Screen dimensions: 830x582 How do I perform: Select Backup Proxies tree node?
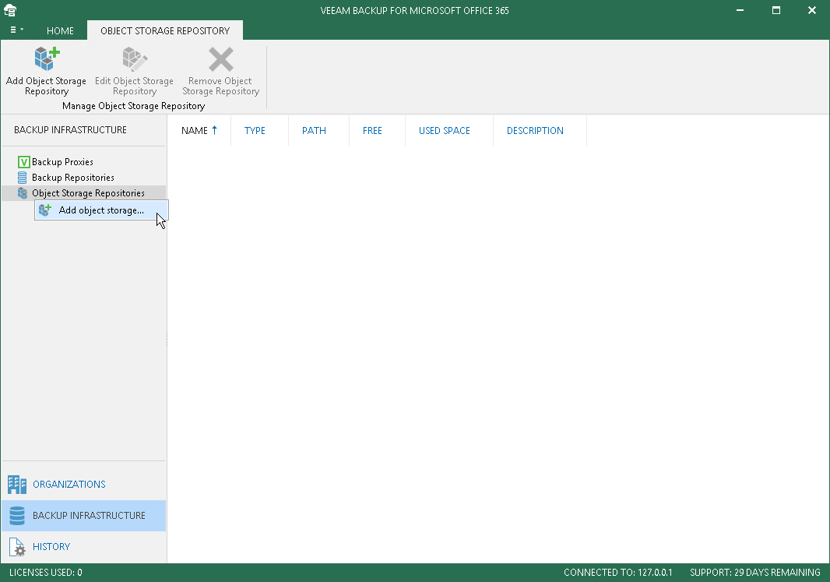click(x=62, y=162)
